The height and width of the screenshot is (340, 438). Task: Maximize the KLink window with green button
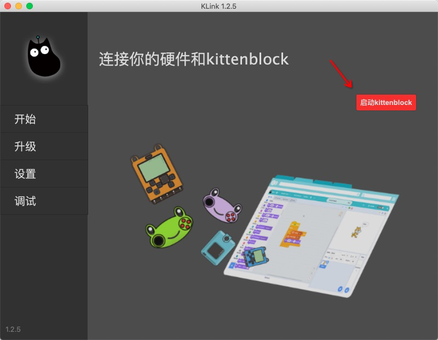point(30,6)
